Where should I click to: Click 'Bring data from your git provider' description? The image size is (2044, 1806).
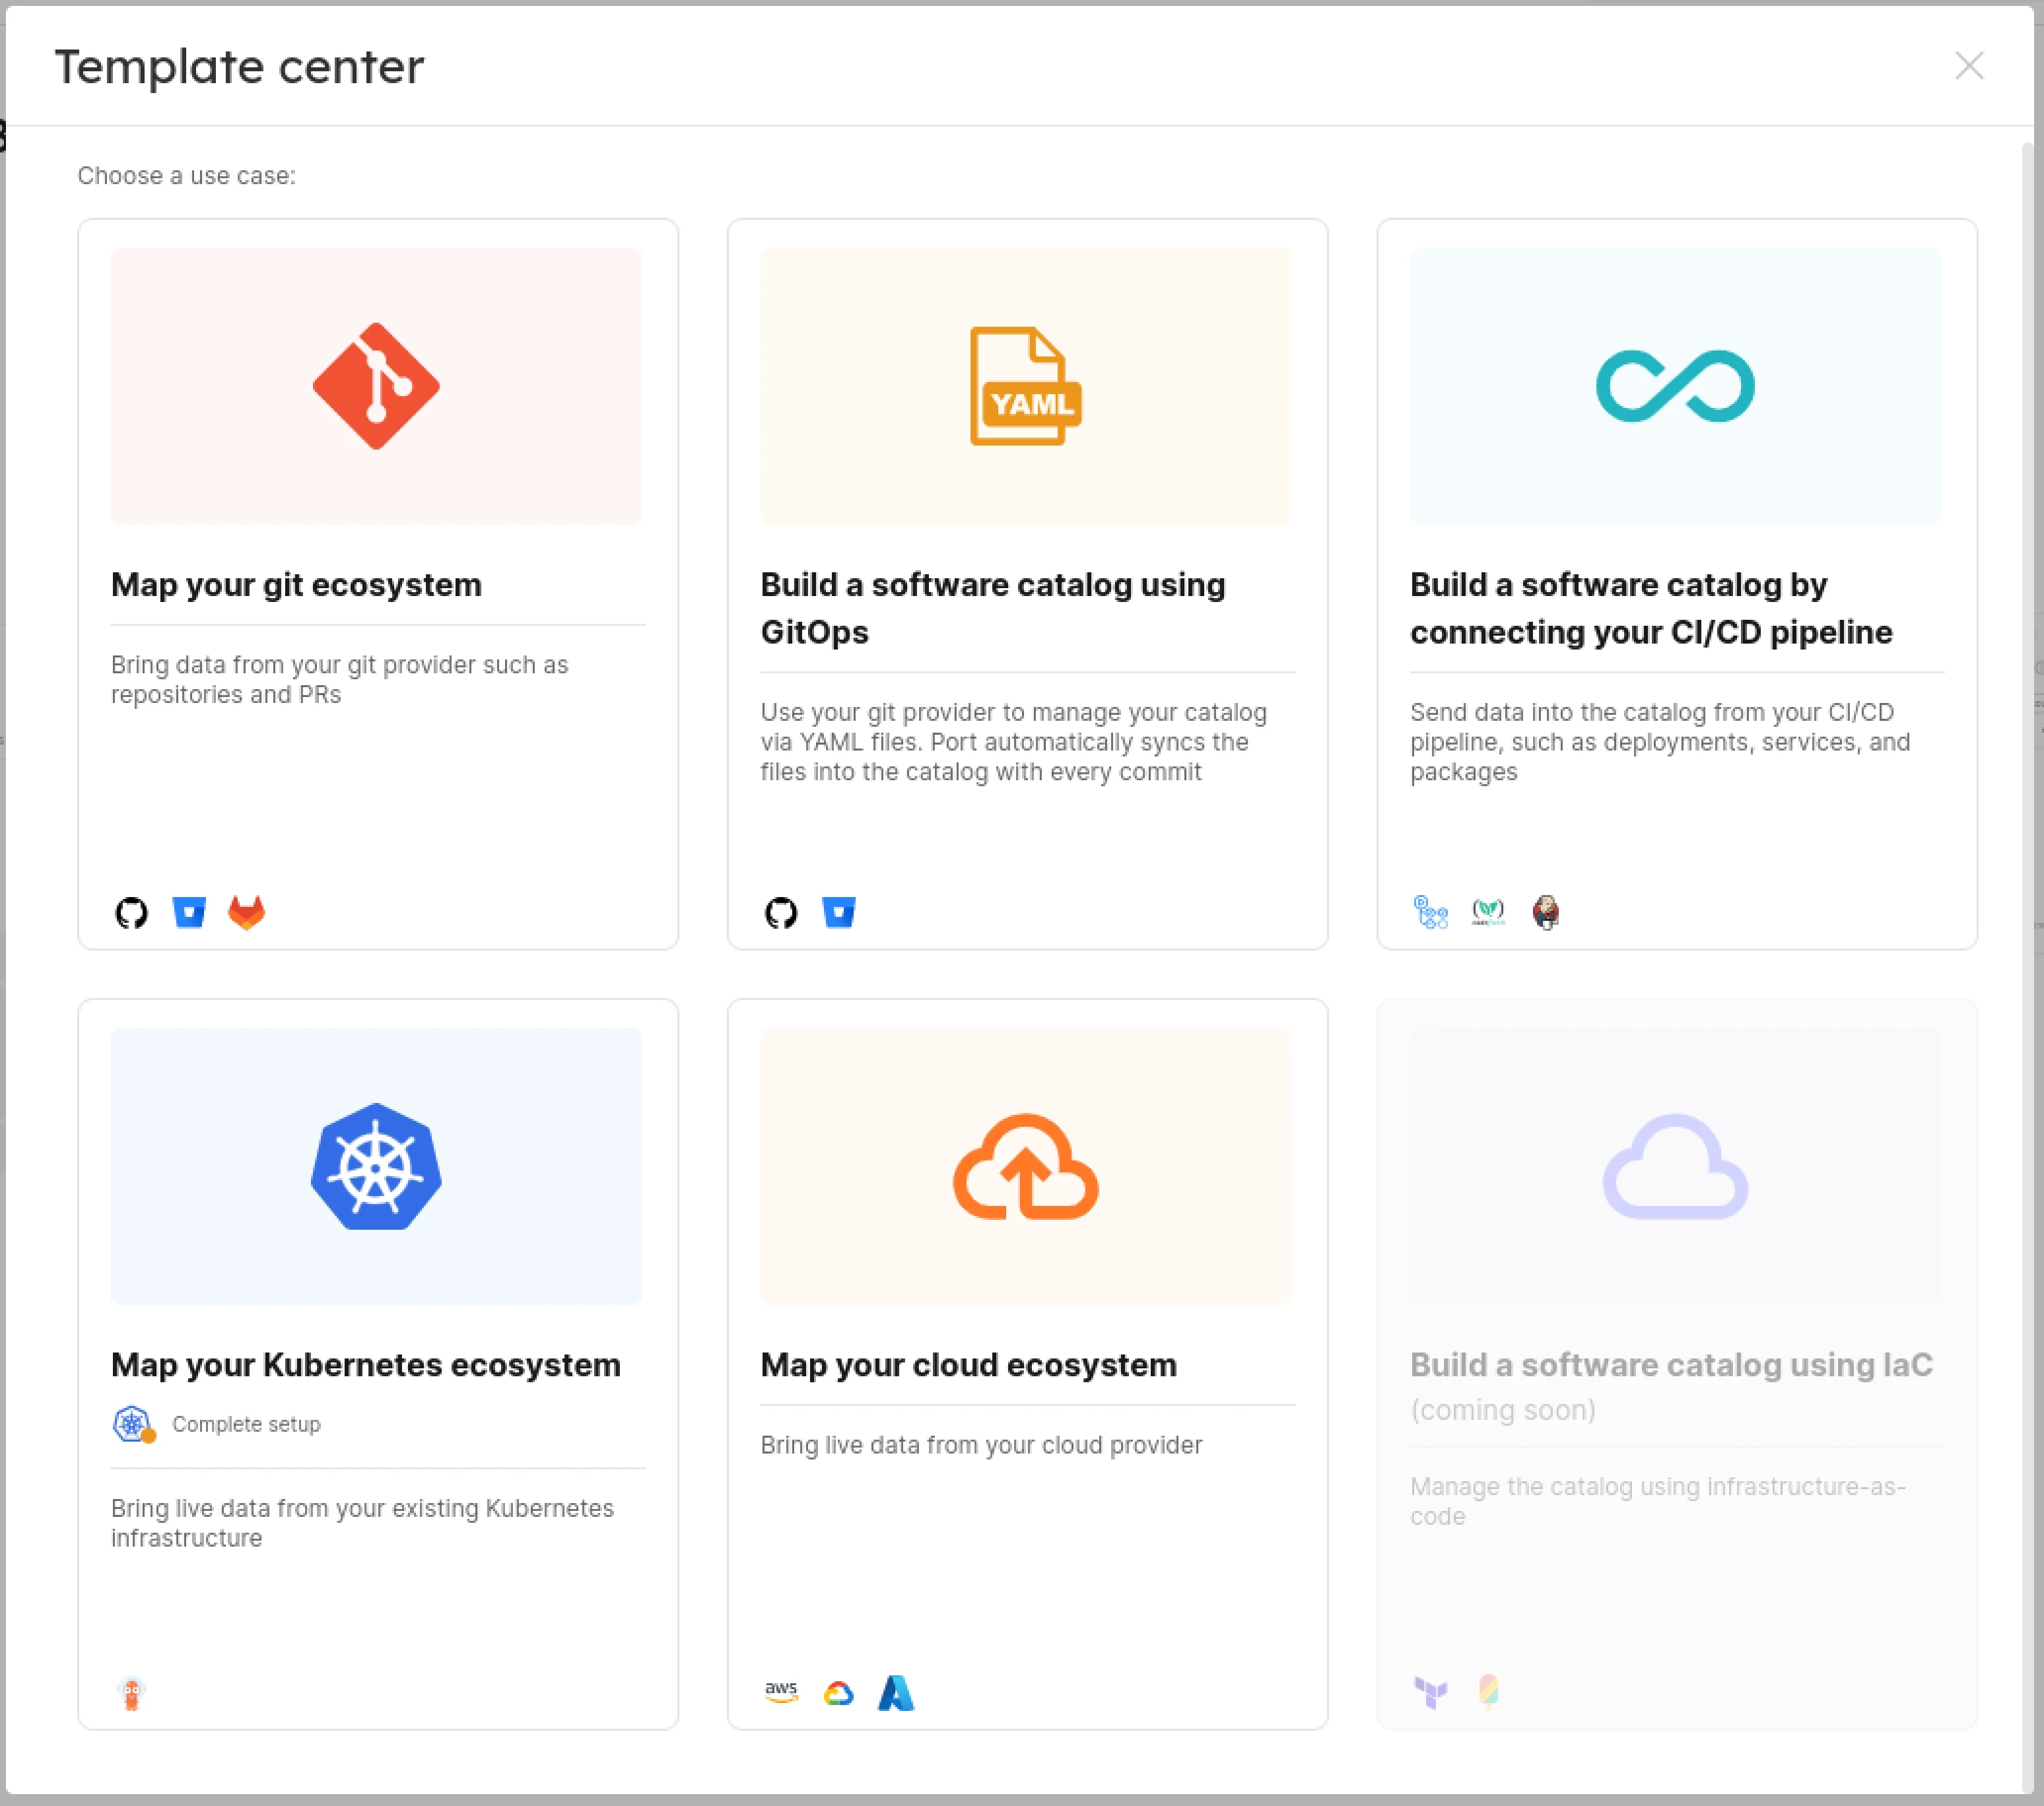(x=339, y=680)
